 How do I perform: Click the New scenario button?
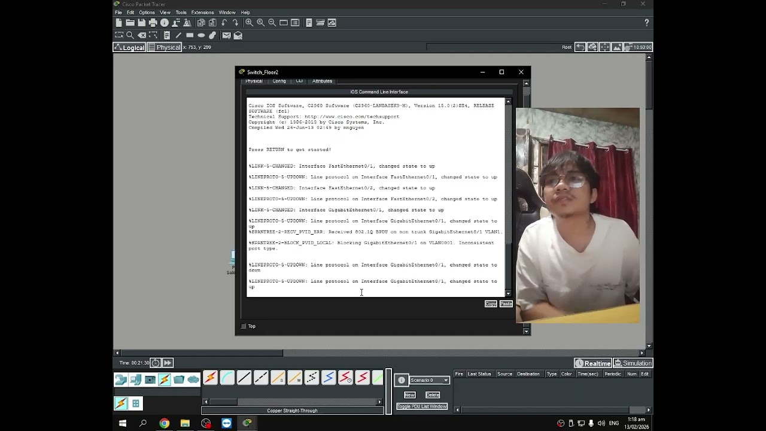click(x=409, y=395)
